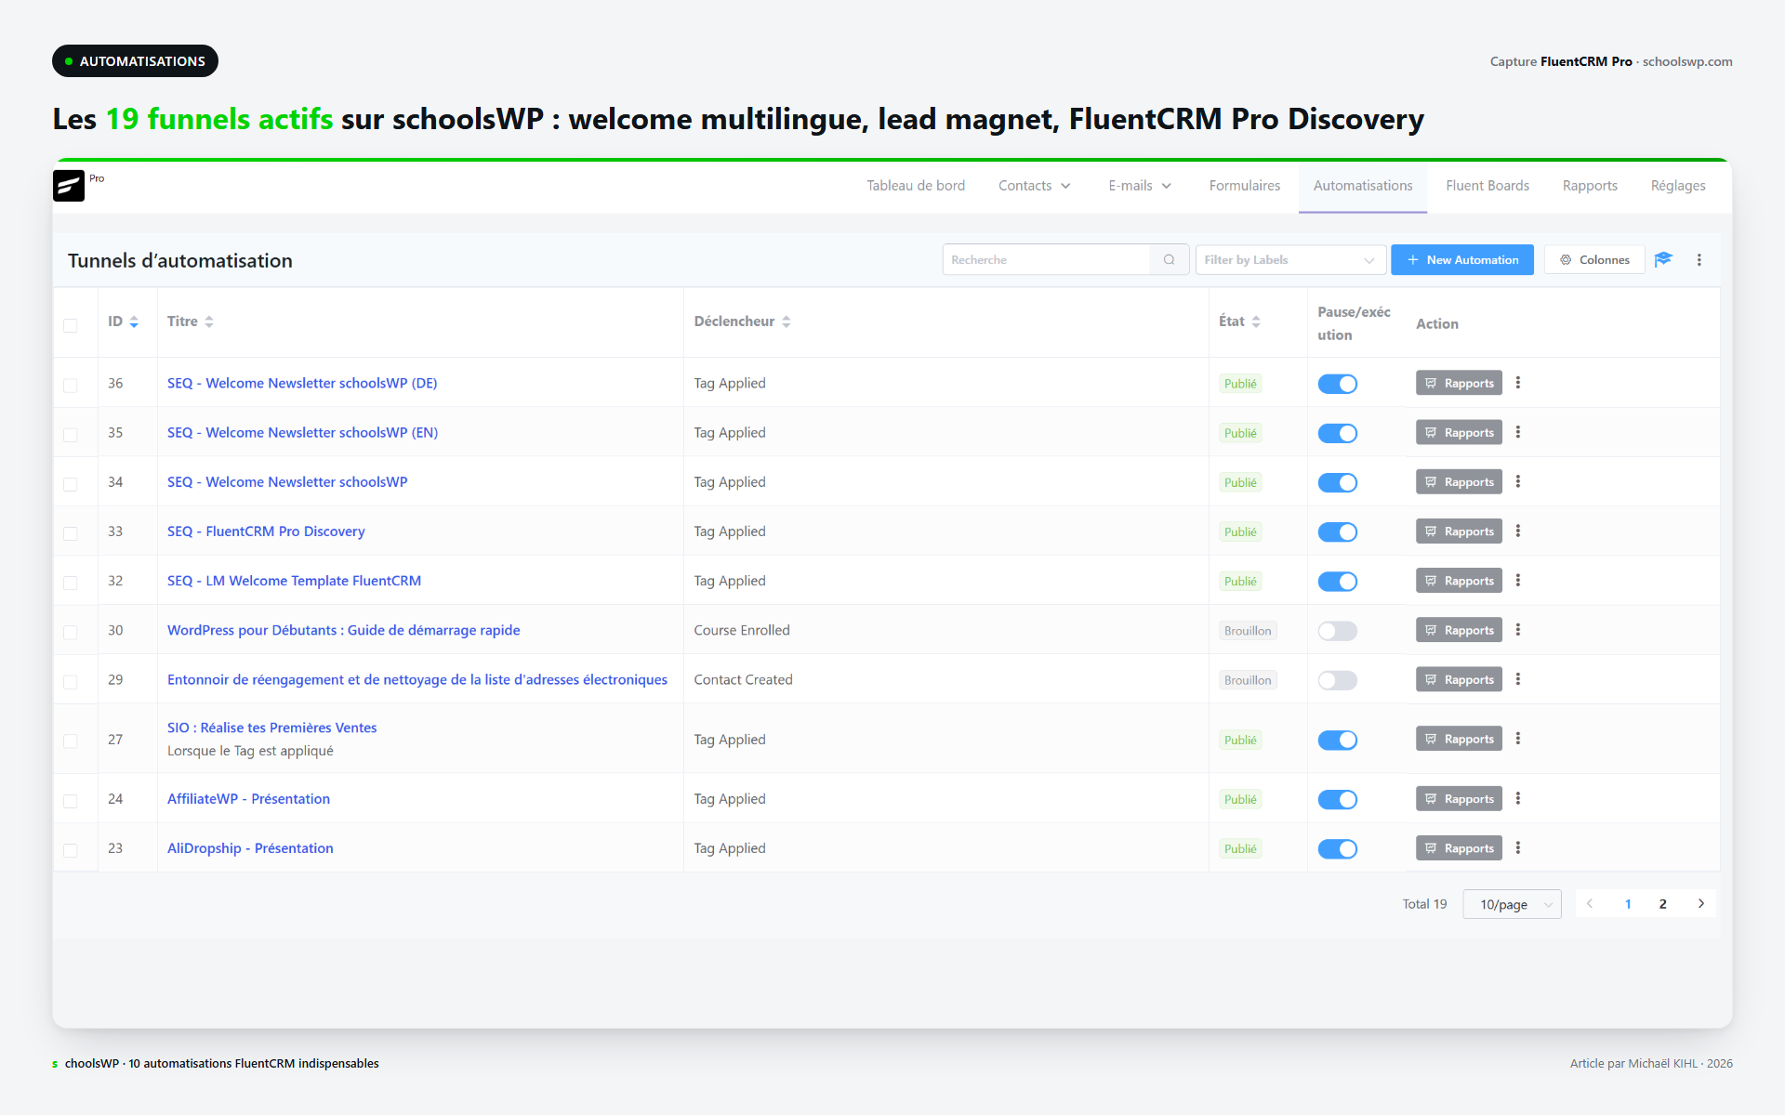The width and height of the screenshot is (1785, 1115).
Task: Expand the E-mails menu dropdown
Action: pyautogui.click(x=1140, y=186)
